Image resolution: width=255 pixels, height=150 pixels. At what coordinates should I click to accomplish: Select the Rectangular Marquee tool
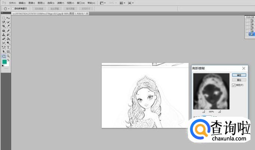(4, 18)
